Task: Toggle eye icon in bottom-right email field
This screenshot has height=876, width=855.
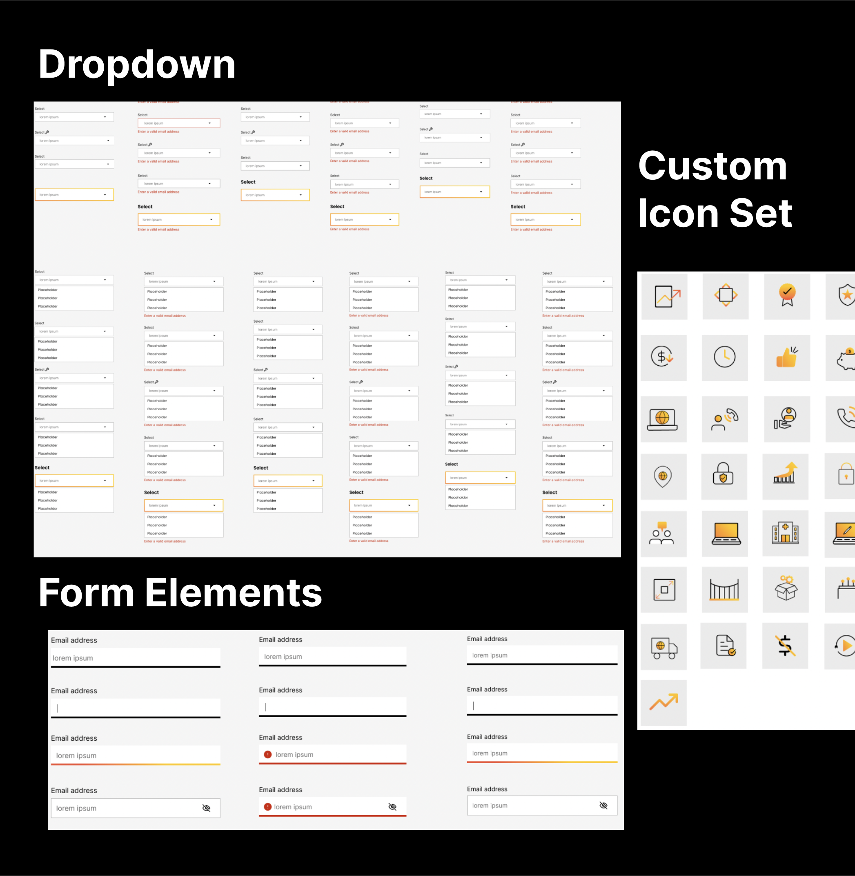Action: (603, 805)
